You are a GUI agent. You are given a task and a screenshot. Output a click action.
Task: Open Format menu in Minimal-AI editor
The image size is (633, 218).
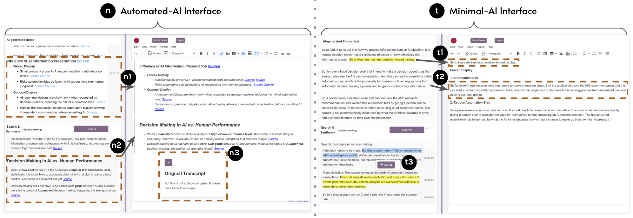coord(480,47)
